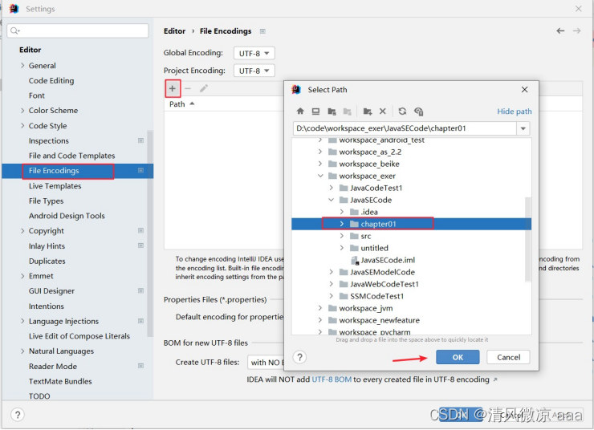Click the Remove (−) encoding path icon
Viewport: 594px width, 430px height.
188,88
